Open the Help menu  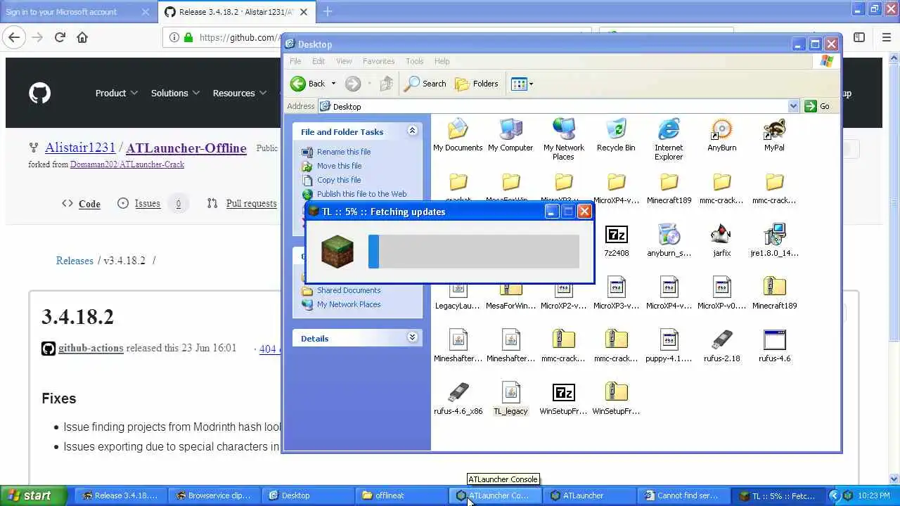(x=442, y=61)
